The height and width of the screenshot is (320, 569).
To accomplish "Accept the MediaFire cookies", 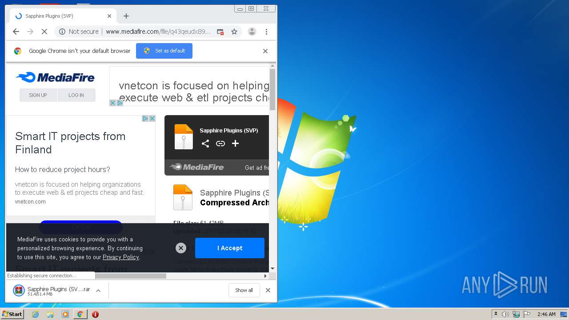I will (x=230, y=248).
